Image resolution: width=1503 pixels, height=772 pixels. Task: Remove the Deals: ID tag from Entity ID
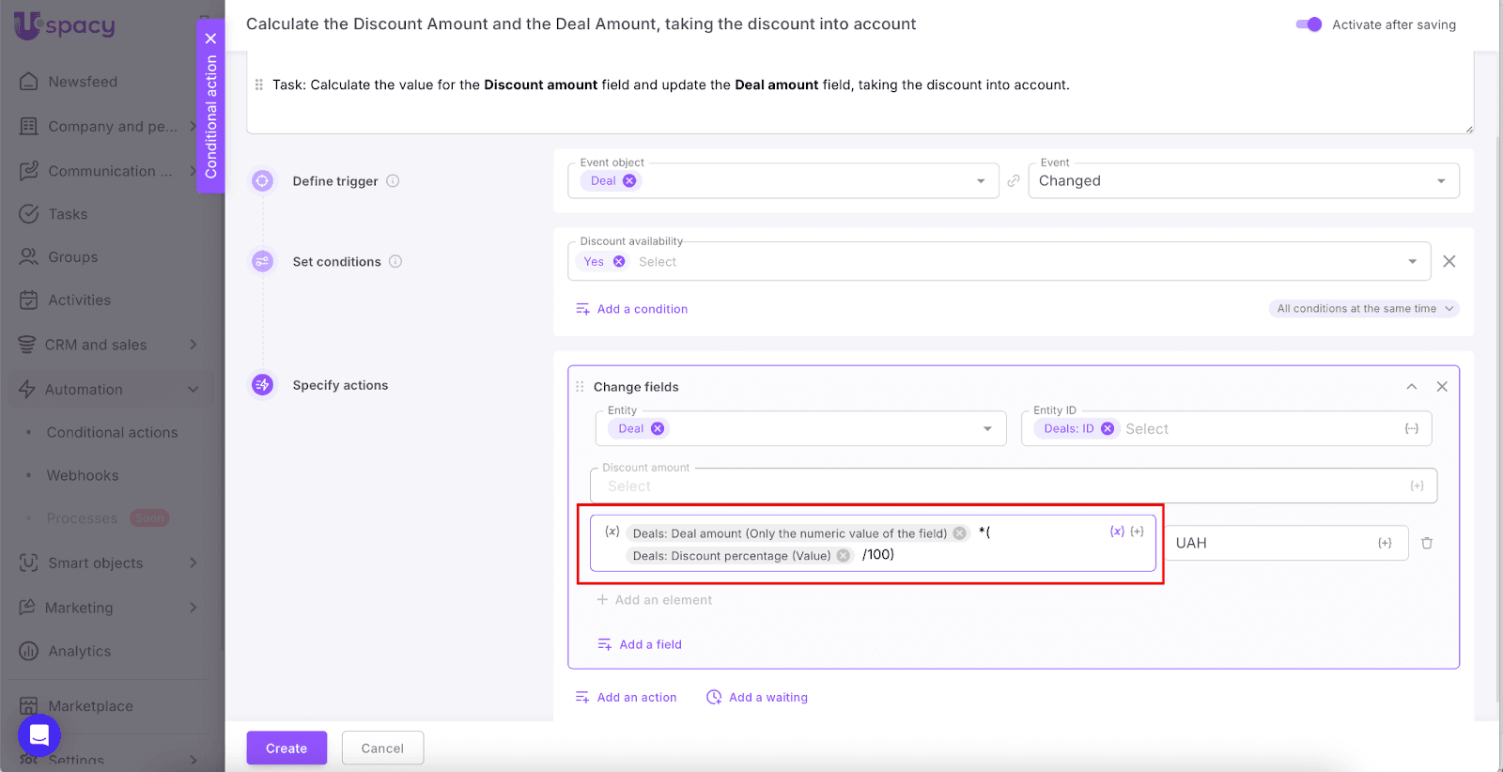point(1108,429)
